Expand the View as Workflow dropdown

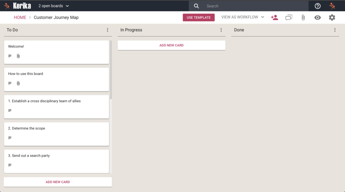tap(243, 17)
